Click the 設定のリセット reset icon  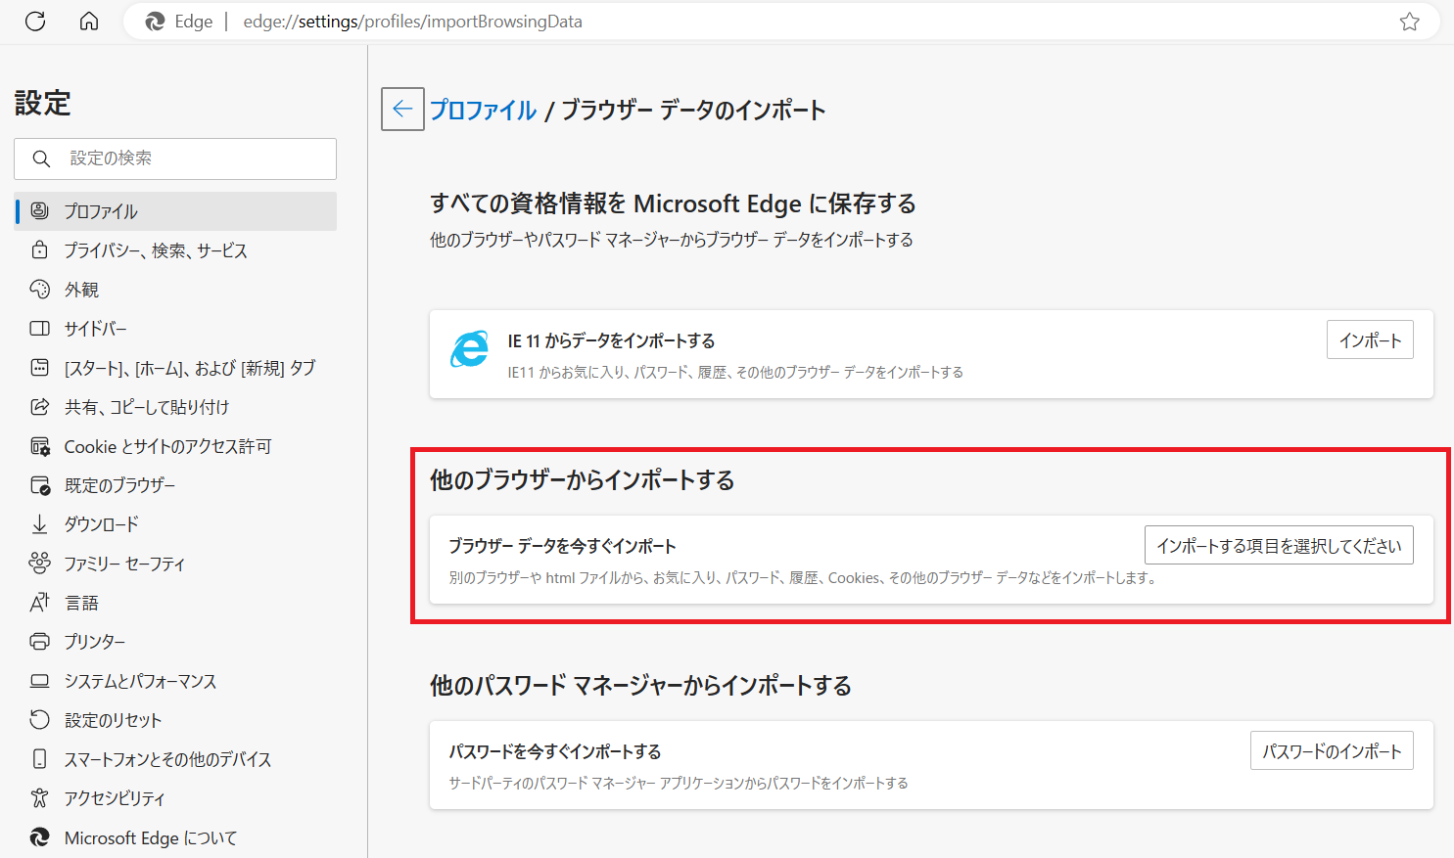pos(39,719)
